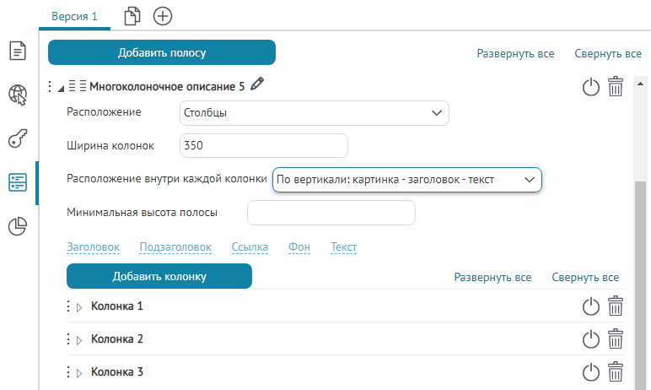The height and width of the screenshot is (390, 651).
Task: Edit the Многоколоночное описание 5 title pencil
Action: (x=258, y=84)
